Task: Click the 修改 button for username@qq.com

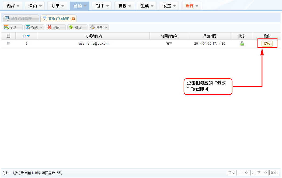Action: point(267,44)
